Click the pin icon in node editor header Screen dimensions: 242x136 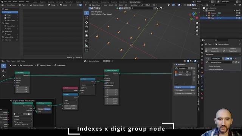click(x=112, y=61)
